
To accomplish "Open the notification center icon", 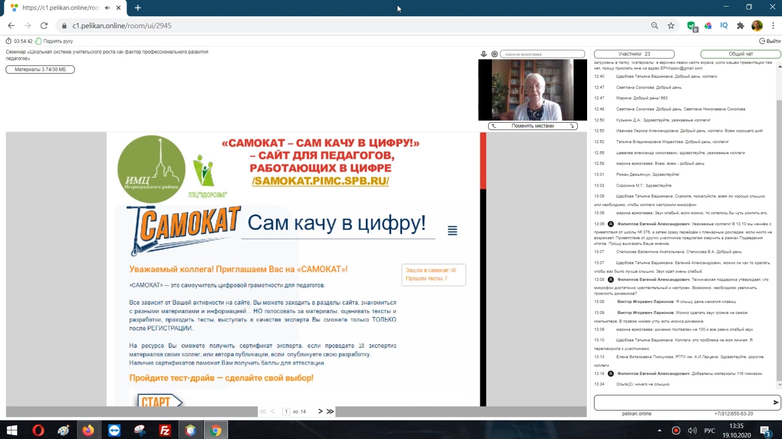I will 765,431.
